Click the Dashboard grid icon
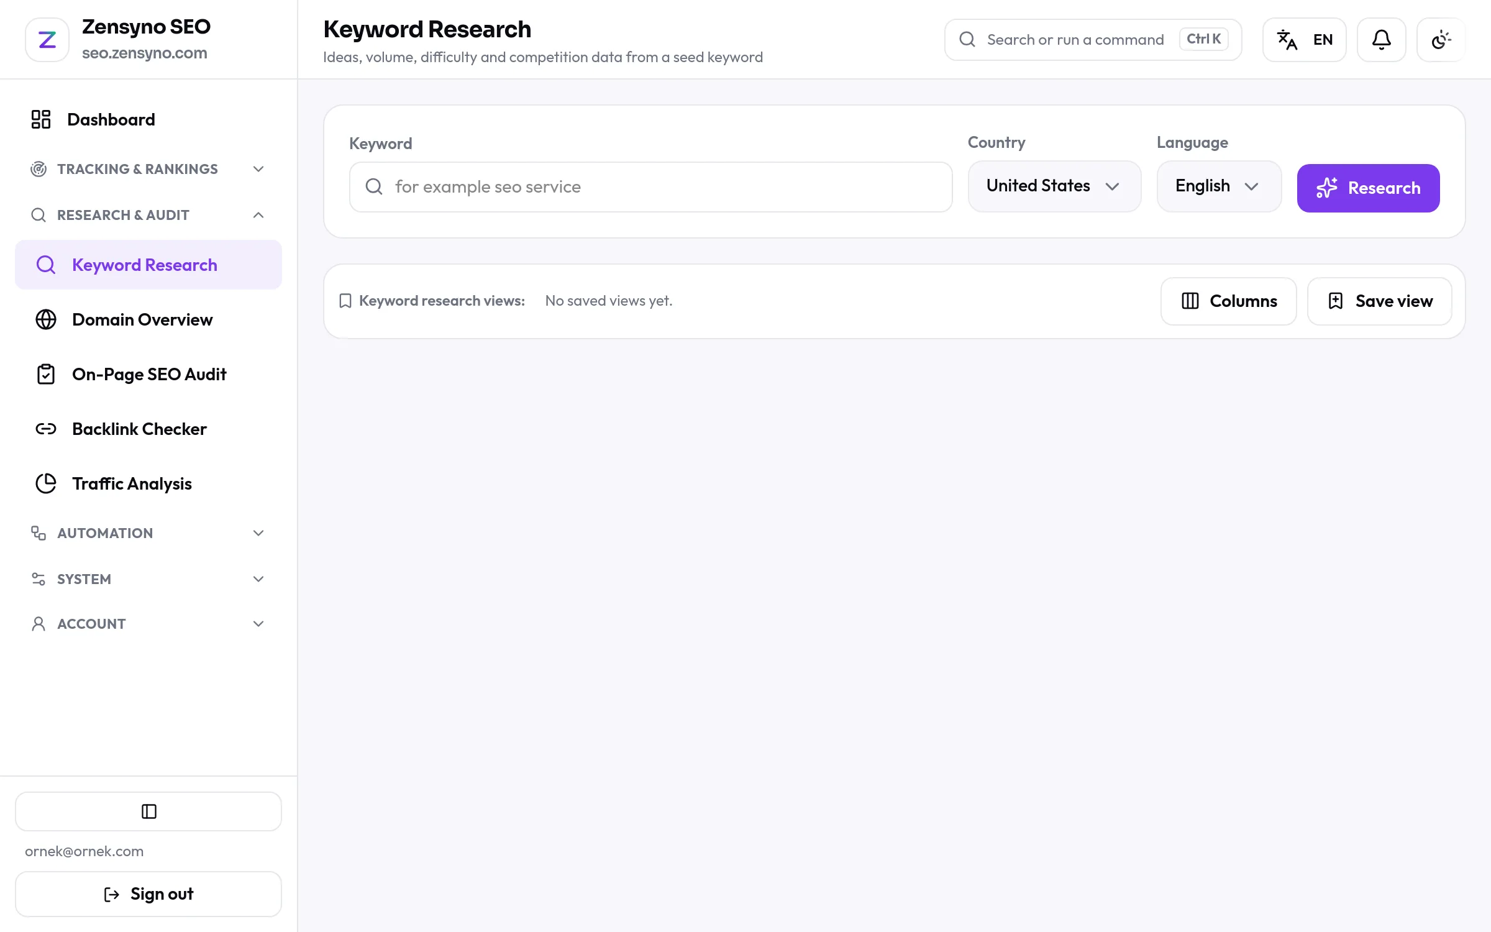Image resolution: width=1491 pixels, height=932 pixels. coord(41,119)
